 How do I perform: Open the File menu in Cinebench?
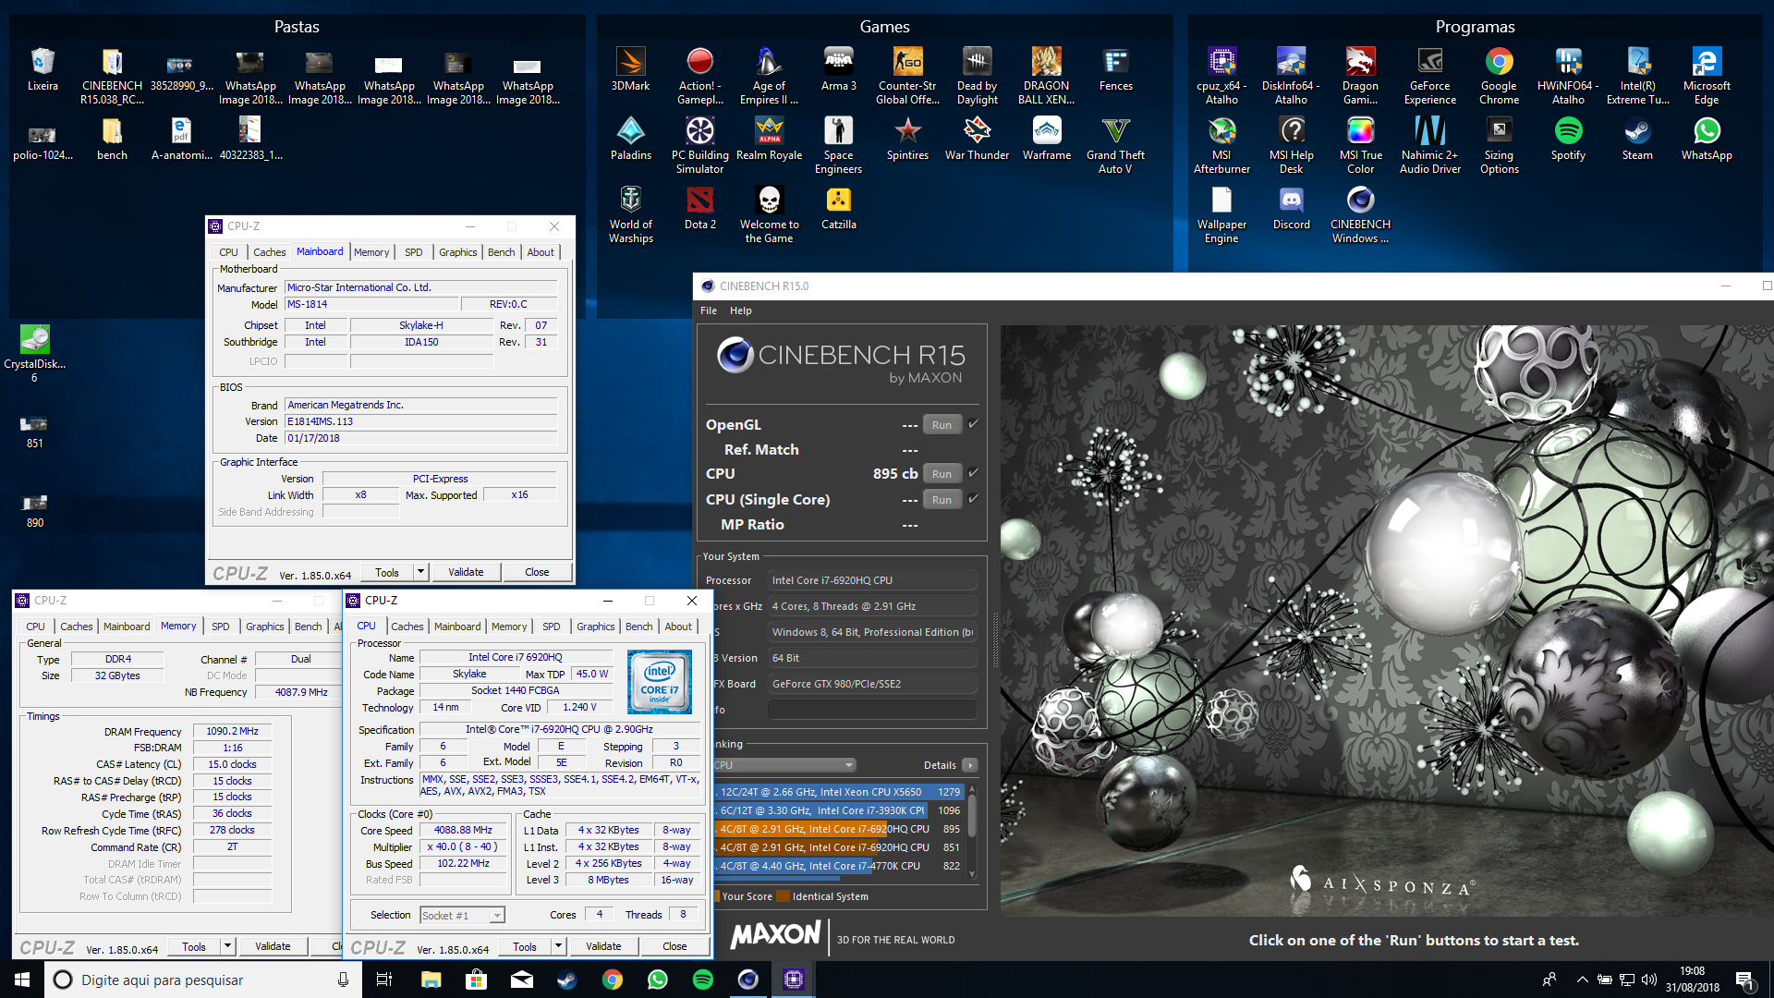click(x=709, y=310)
